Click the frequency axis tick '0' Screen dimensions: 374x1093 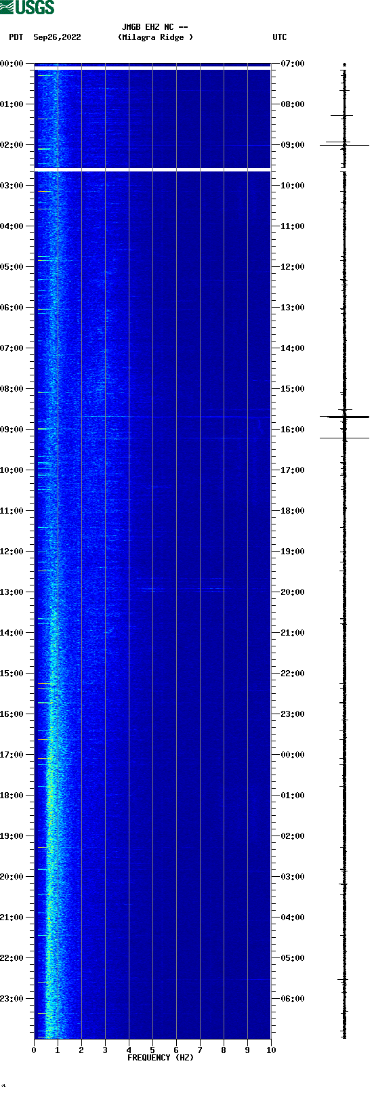pos(34,1050)
